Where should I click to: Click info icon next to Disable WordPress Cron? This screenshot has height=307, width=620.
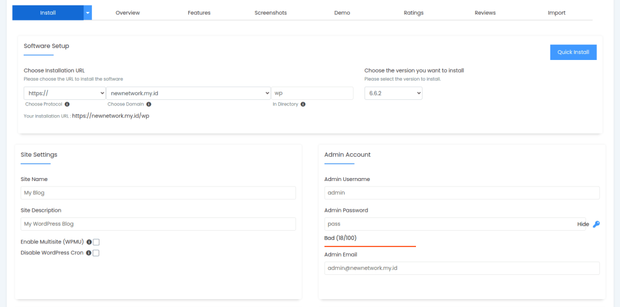pos(88,253)
